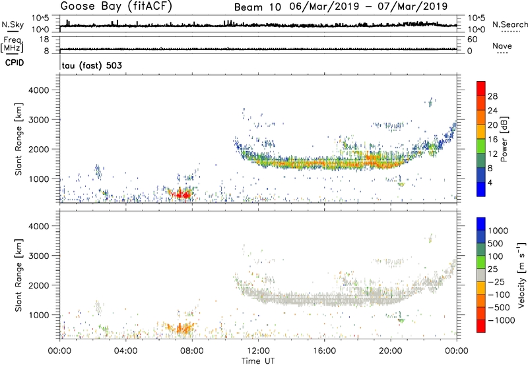Click the −25 label on the velocity colorbar
Image resolution: width=528 pixels, height=365 pixels.
(496, 281)
